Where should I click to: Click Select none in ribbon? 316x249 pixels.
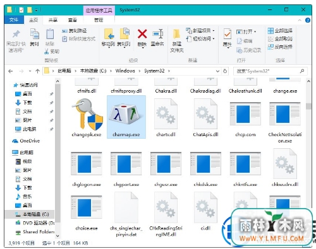pyautogui.click(x=280, y=39)
